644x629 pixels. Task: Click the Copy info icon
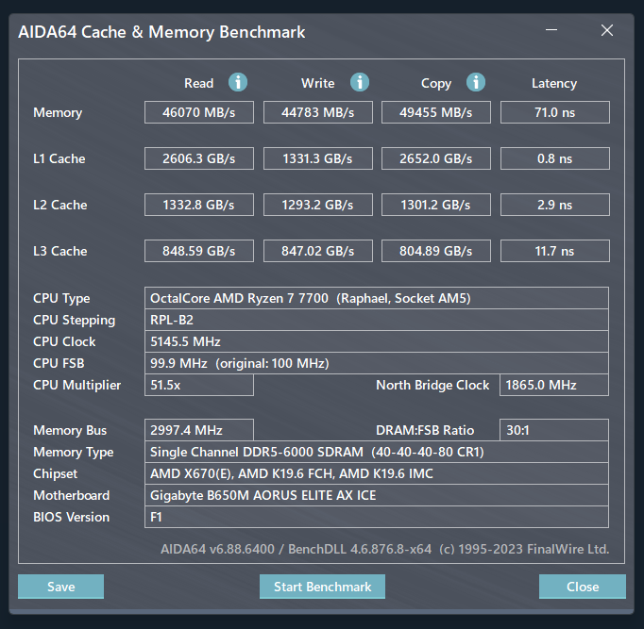point(476,82)
